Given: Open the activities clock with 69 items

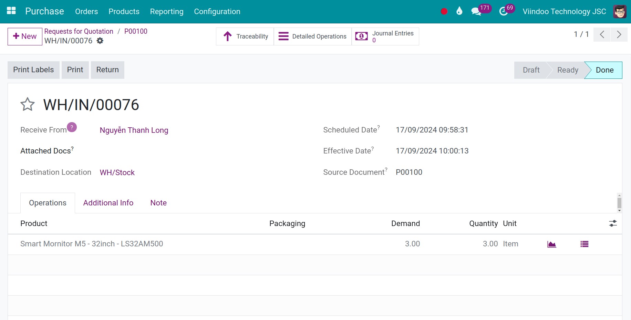Looking at the screenshot, I should pos(503,11).
